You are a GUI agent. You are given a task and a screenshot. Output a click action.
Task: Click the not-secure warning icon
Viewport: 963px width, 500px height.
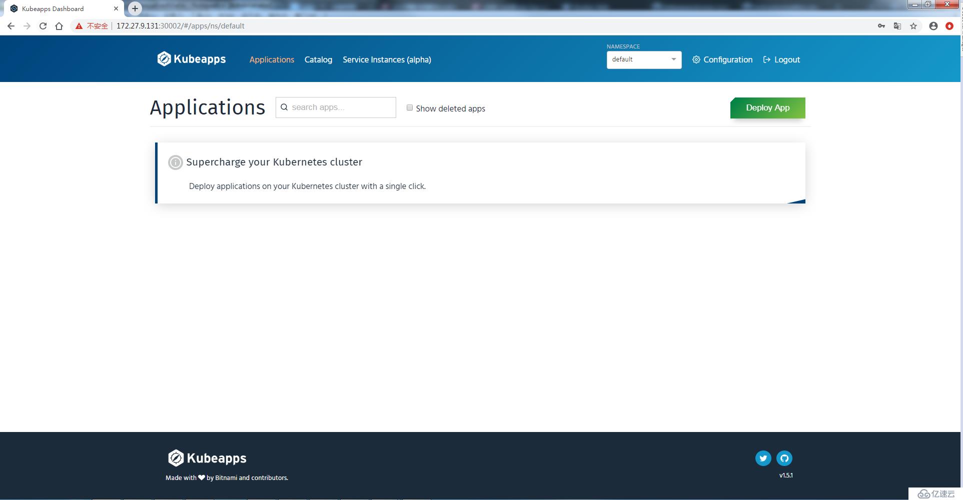click(79, 26)
